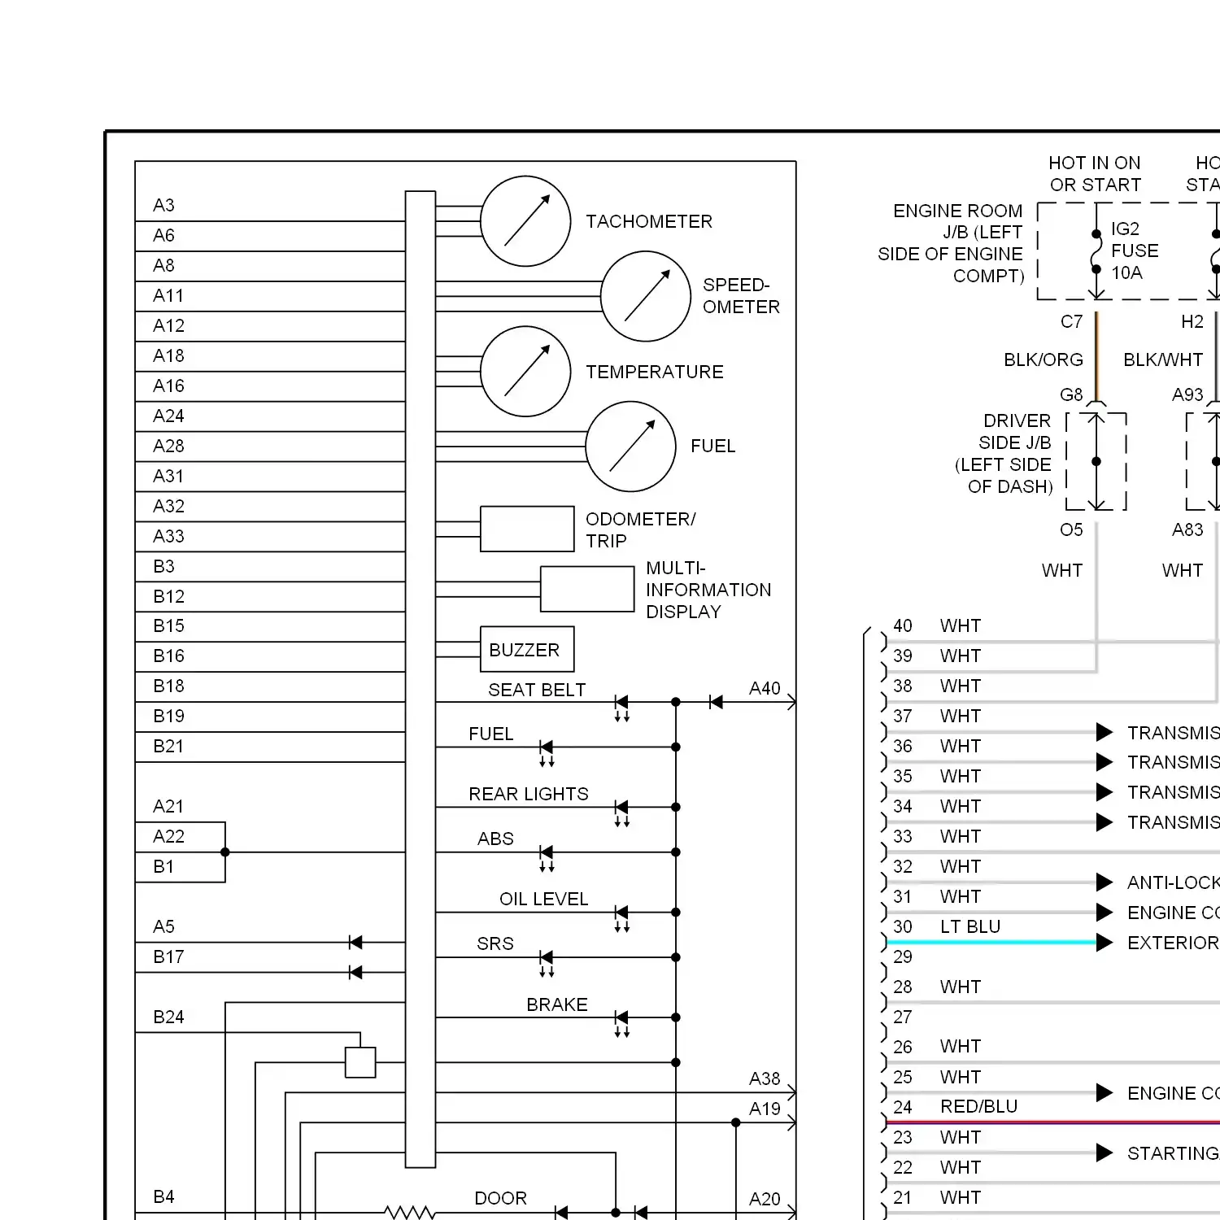1220x1220 pixels.
Task: Click the BLK/ORG wire color label
Action: [1044, 359]
